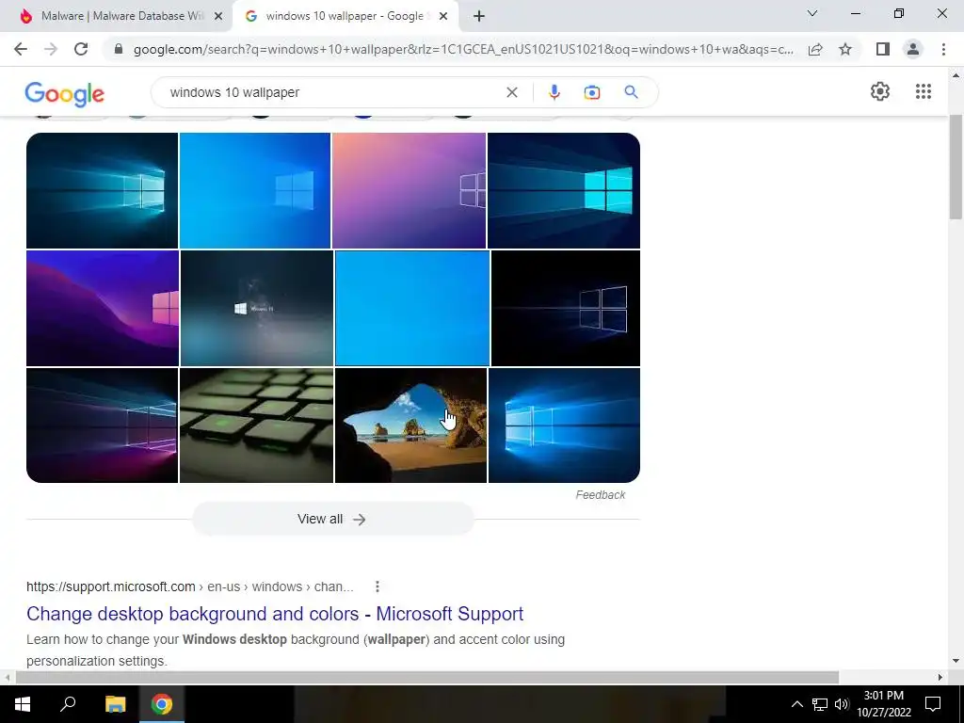This screenshot has width=964, height=723.
Task: Go to the Google logo homepage
Action: coord(65,93)
